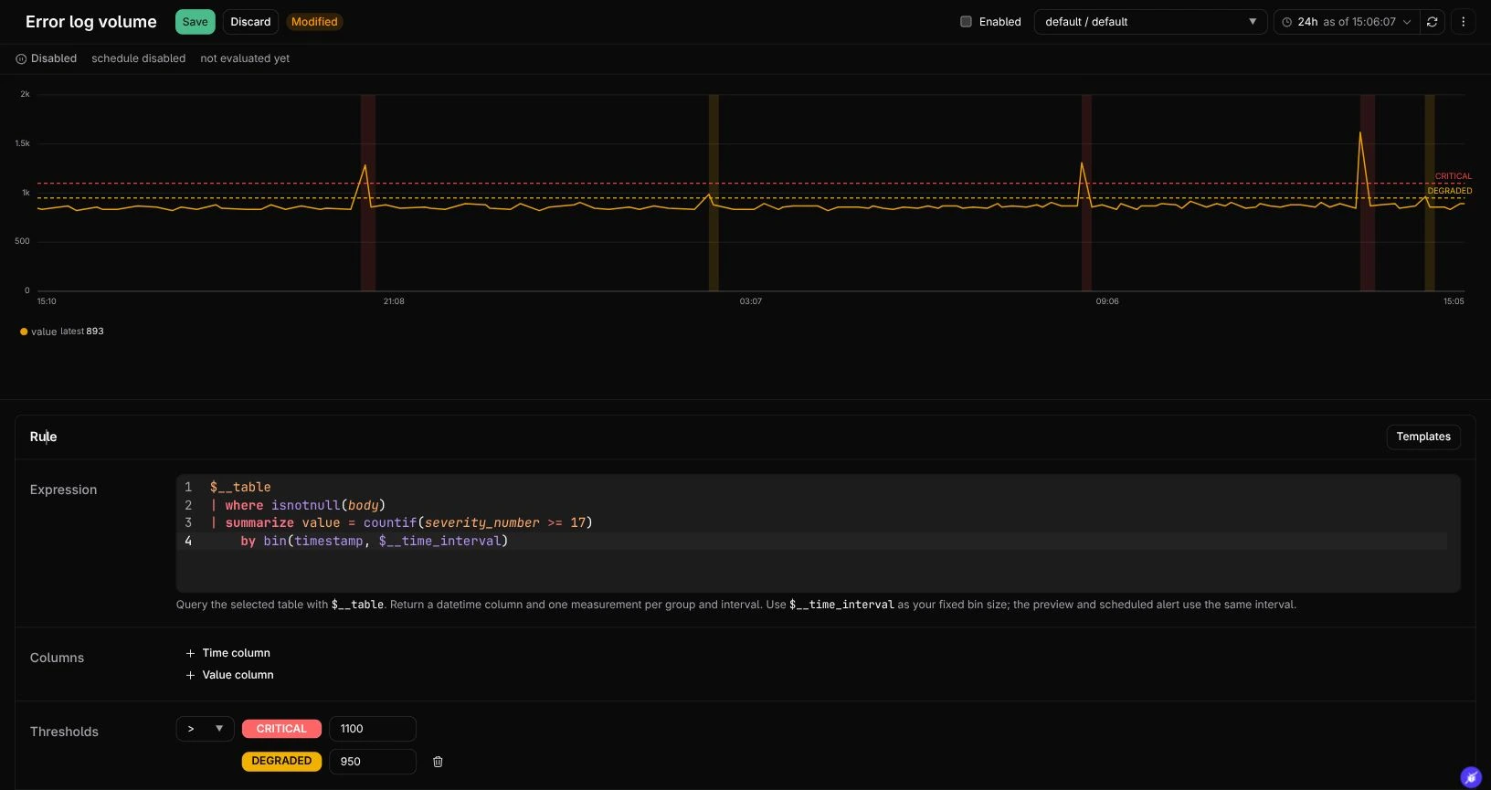Click the plus icon for Value column
1491x790 pixels.
(x=190, y=675)
